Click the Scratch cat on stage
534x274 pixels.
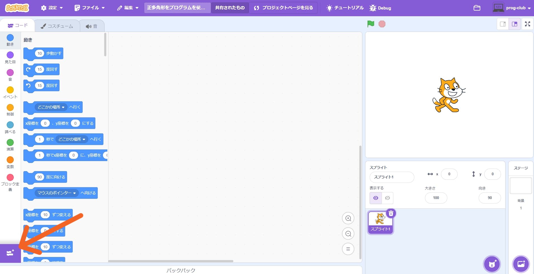pos(449,95)
